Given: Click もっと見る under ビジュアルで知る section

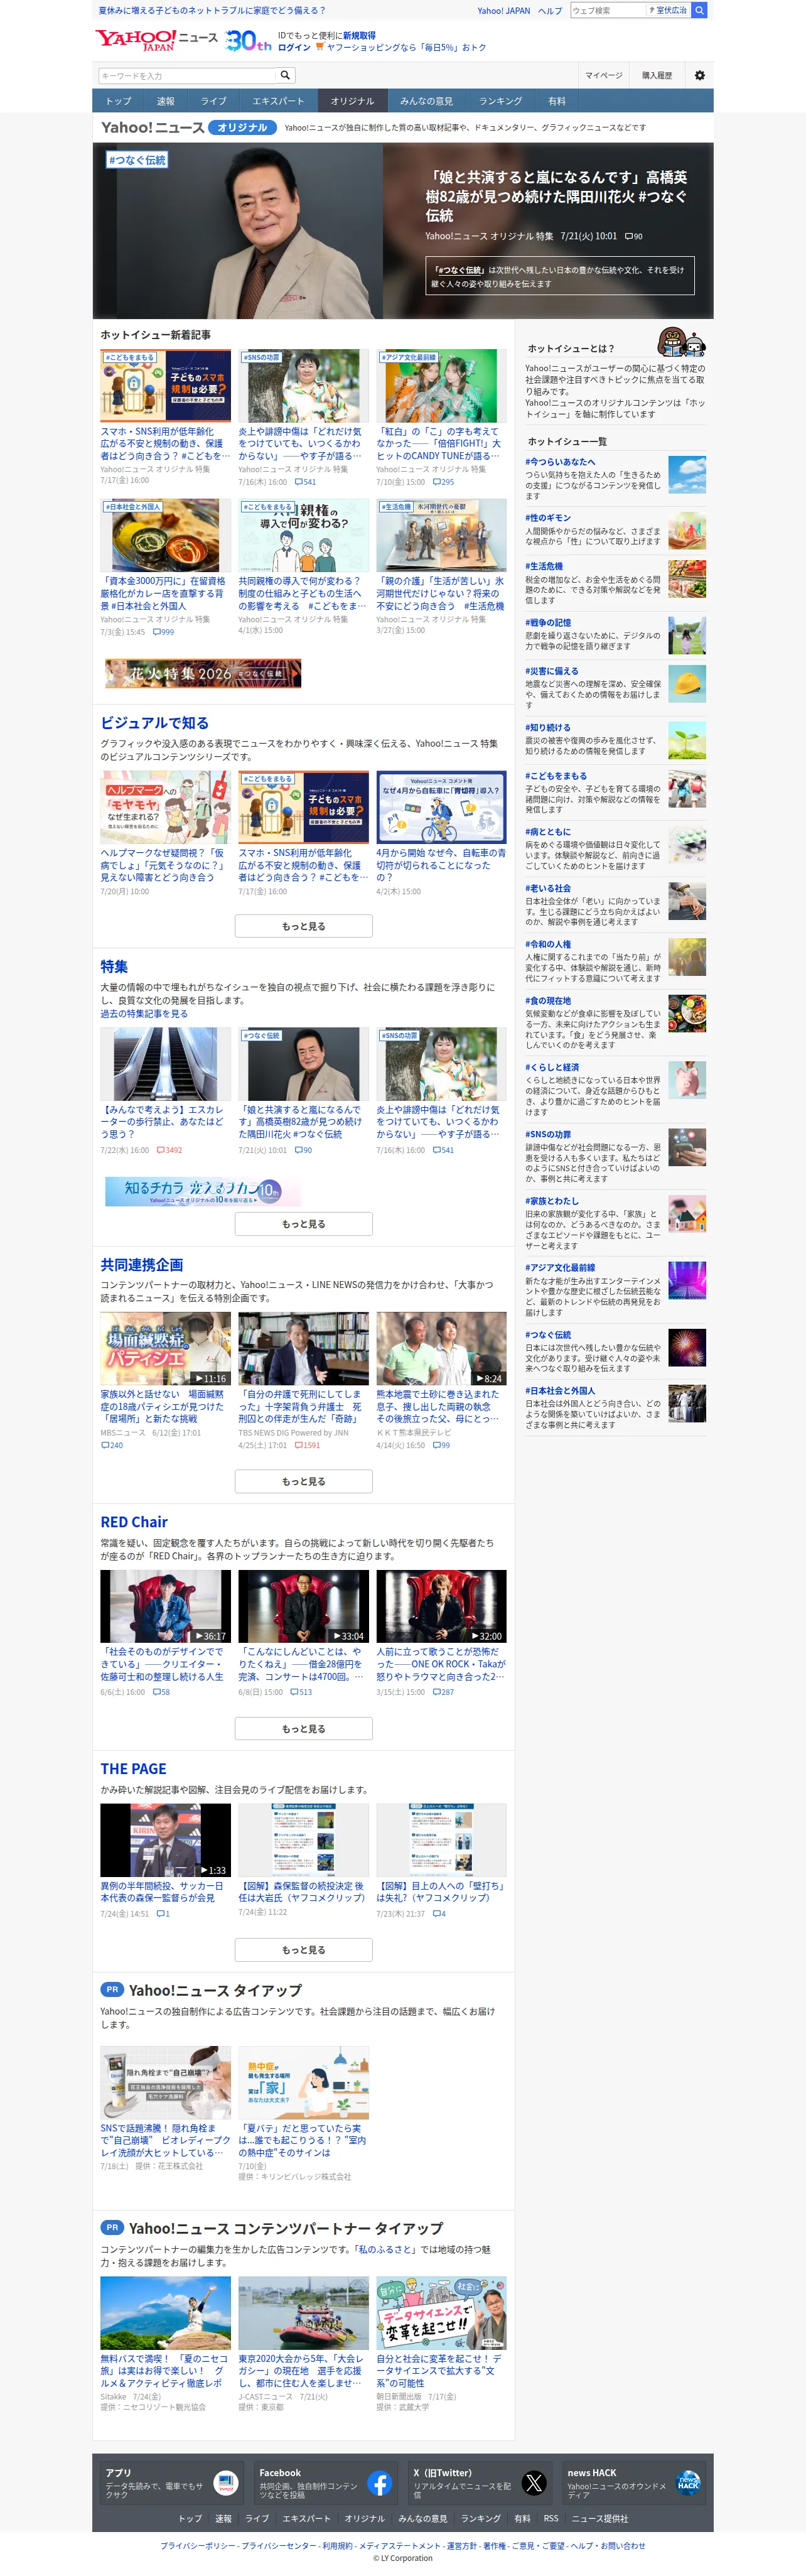Looking at the screenshot, I should pyautogui.click(x=304, y=926).
